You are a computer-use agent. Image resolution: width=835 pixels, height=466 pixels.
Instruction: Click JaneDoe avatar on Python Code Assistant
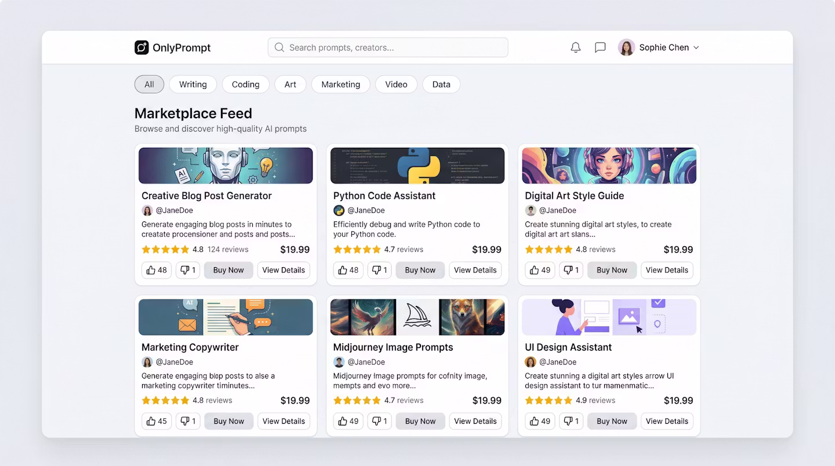tap(339, 210)
